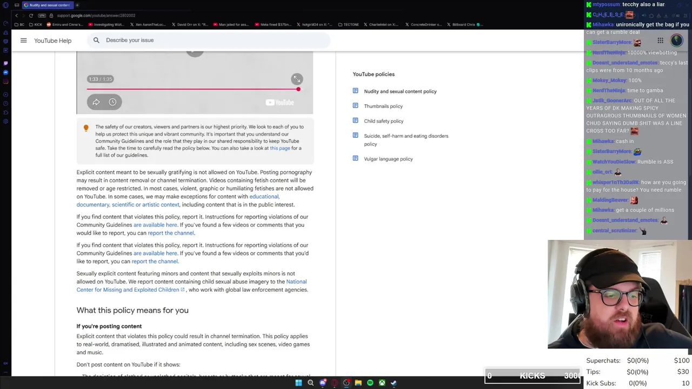Viewport: 692px width, 389px height.
Task: Open the 'Xen AaronTheLoc...' bookmark
Action: [x=148, y=24]
